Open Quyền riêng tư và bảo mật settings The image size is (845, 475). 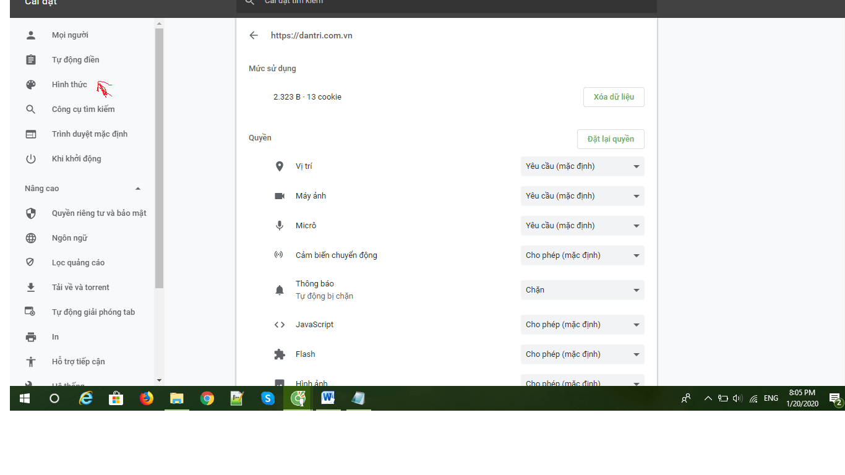tap(99, 213)
